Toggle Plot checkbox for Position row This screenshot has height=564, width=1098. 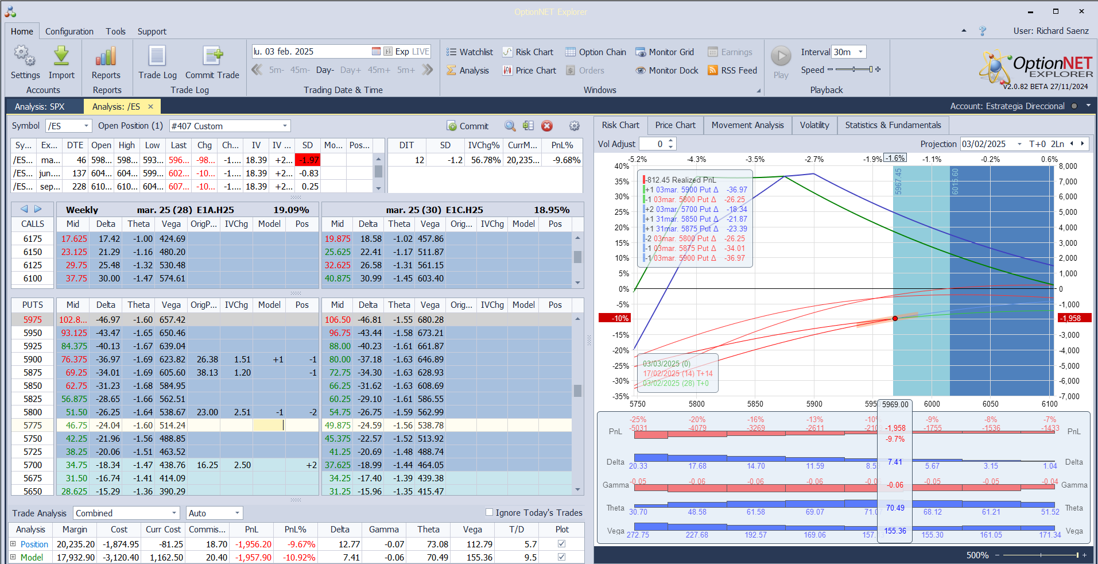(561, 544)
